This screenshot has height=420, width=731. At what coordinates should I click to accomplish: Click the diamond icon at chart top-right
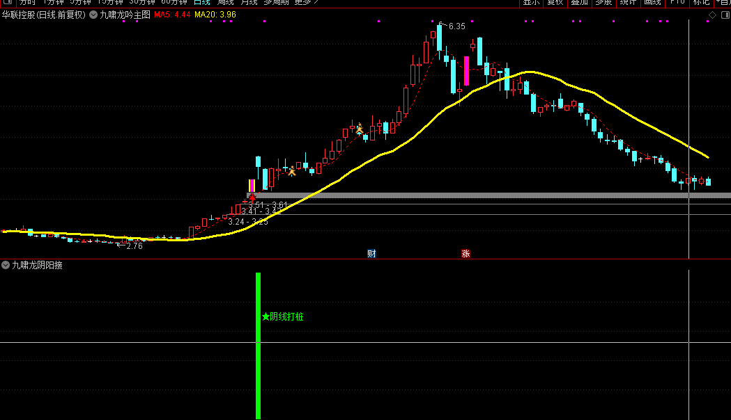[712, 15]
